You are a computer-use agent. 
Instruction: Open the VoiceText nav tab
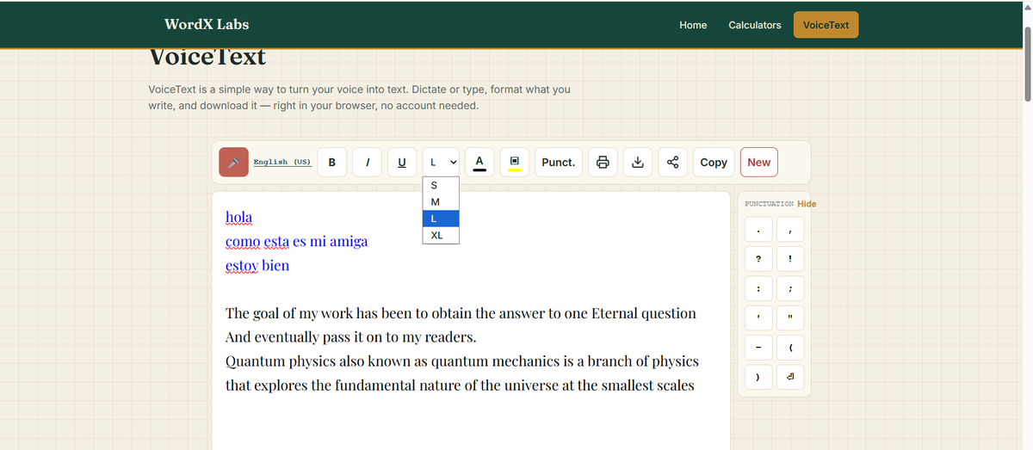point(826,25)
